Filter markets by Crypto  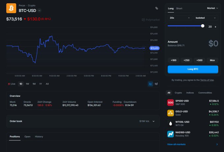178,93
